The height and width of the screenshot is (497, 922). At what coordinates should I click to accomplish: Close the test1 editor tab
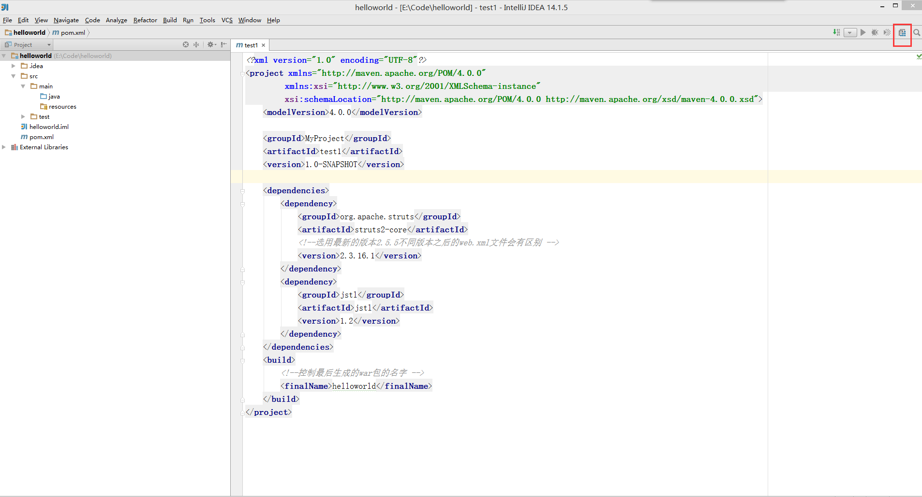(x=264, y=45)
